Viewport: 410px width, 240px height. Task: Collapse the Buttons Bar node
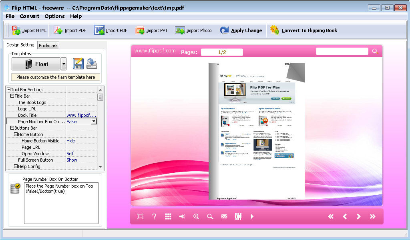[x=12, y=128]
